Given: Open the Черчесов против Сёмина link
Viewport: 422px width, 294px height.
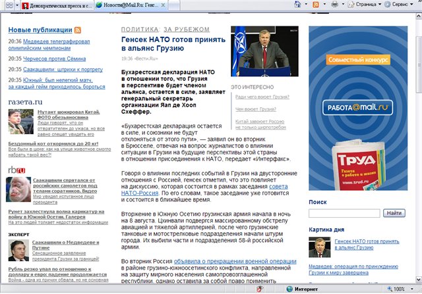Looking at the screenshot, I should (x=54, y=59).
